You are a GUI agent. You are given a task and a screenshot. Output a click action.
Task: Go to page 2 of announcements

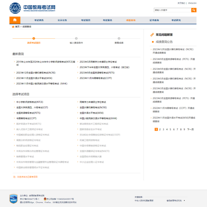pyautogui.click(x=160, y=129)
